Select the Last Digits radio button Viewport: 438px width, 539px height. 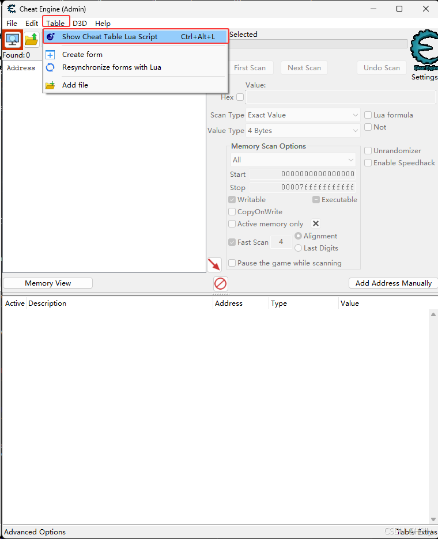(x=299, y=248)
